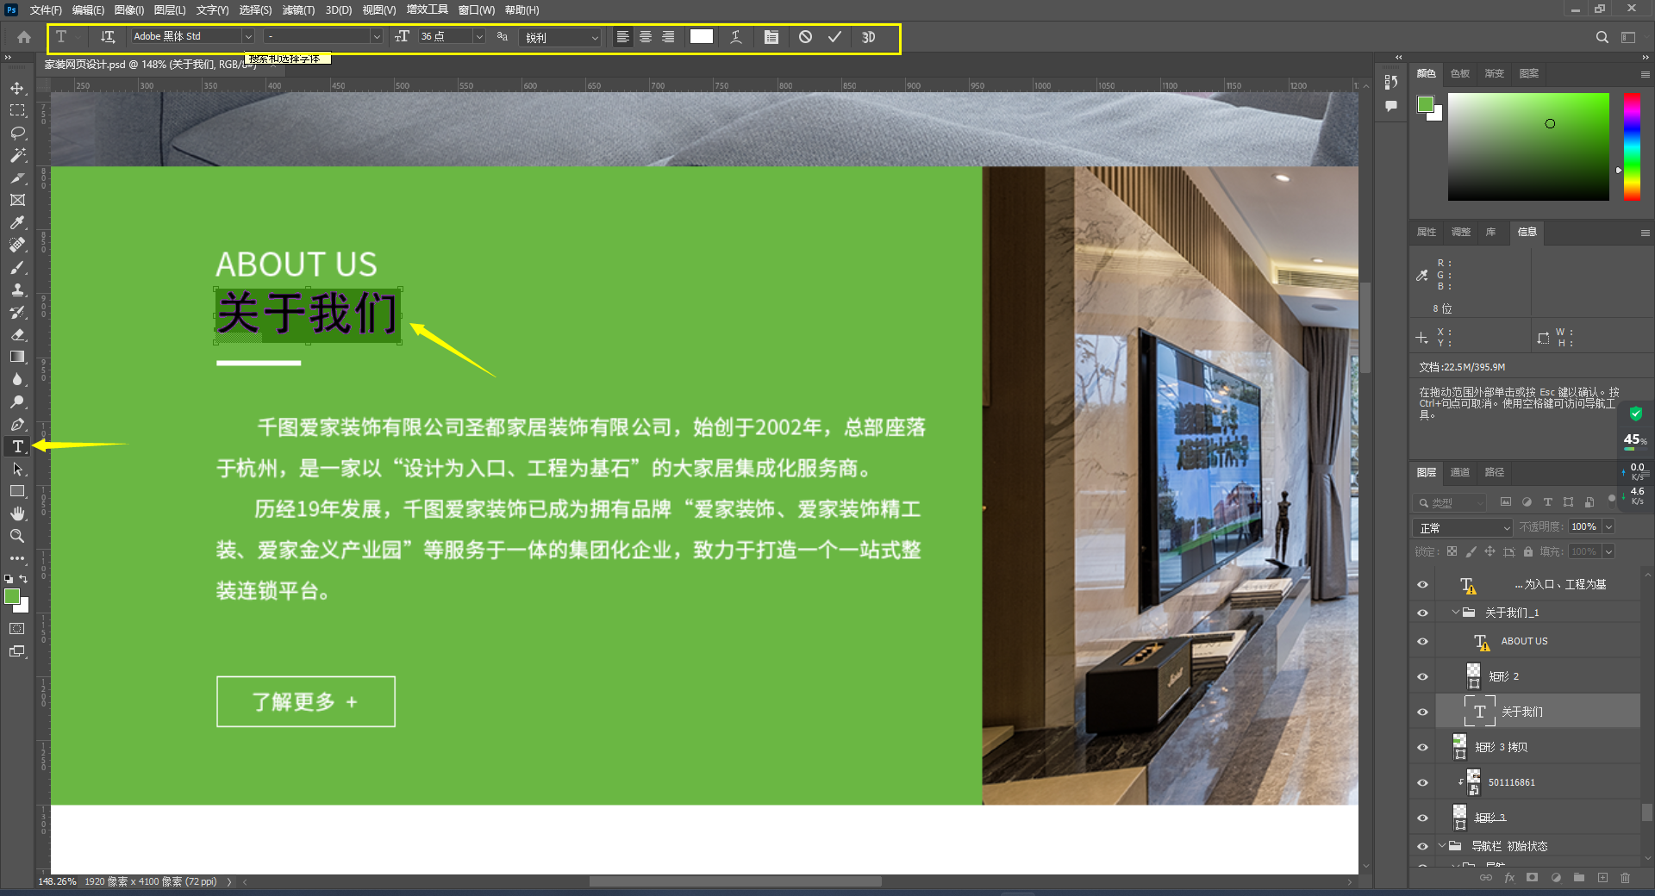Viewport: 1655px width, 896px height.
Task: Select the Eyedropper tool
Action: 17,222
